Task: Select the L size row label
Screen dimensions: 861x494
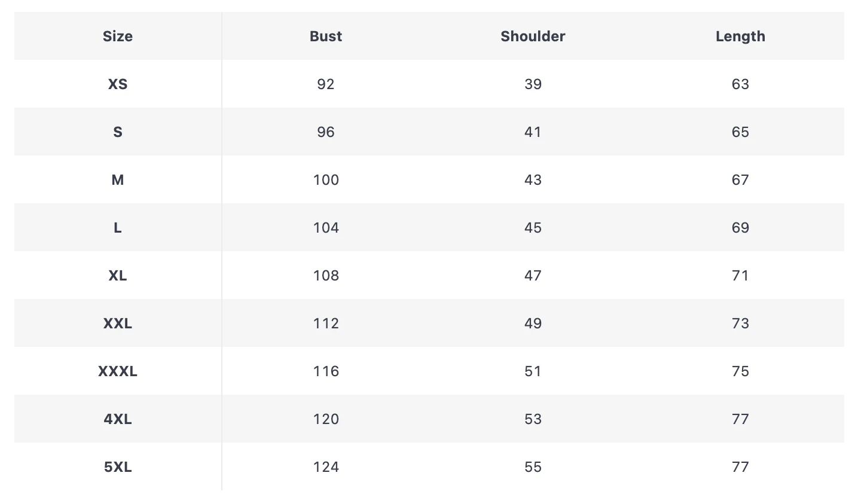Action: pyautogui.click(x=118, y=228)
